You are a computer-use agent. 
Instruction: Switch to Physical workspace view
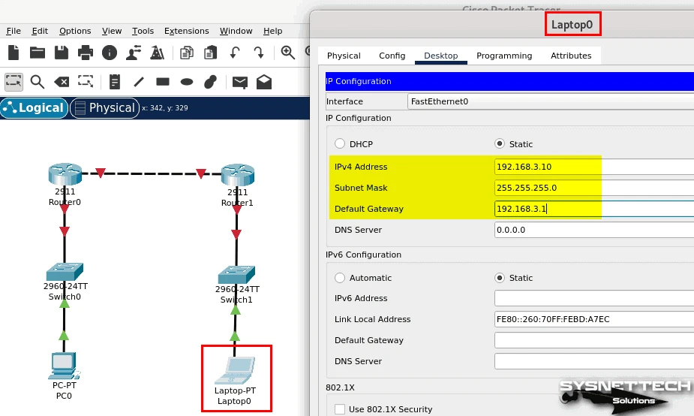coord(104,108)
